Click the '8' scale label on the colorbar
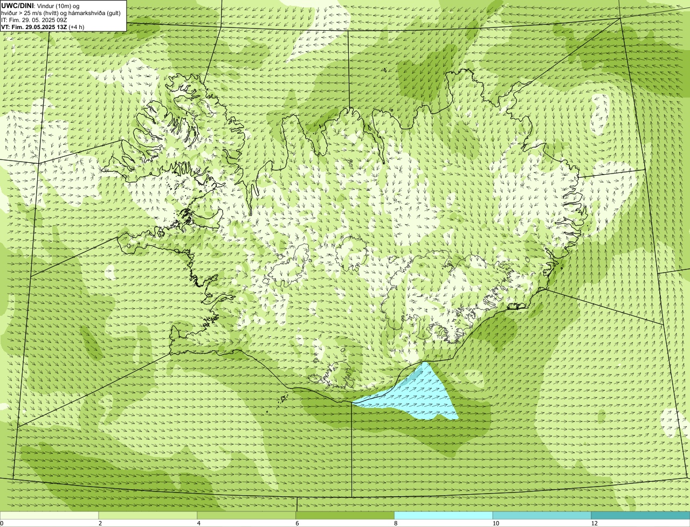Image resolution: width=690 pixels, height=527 pixels. point(396,523)
